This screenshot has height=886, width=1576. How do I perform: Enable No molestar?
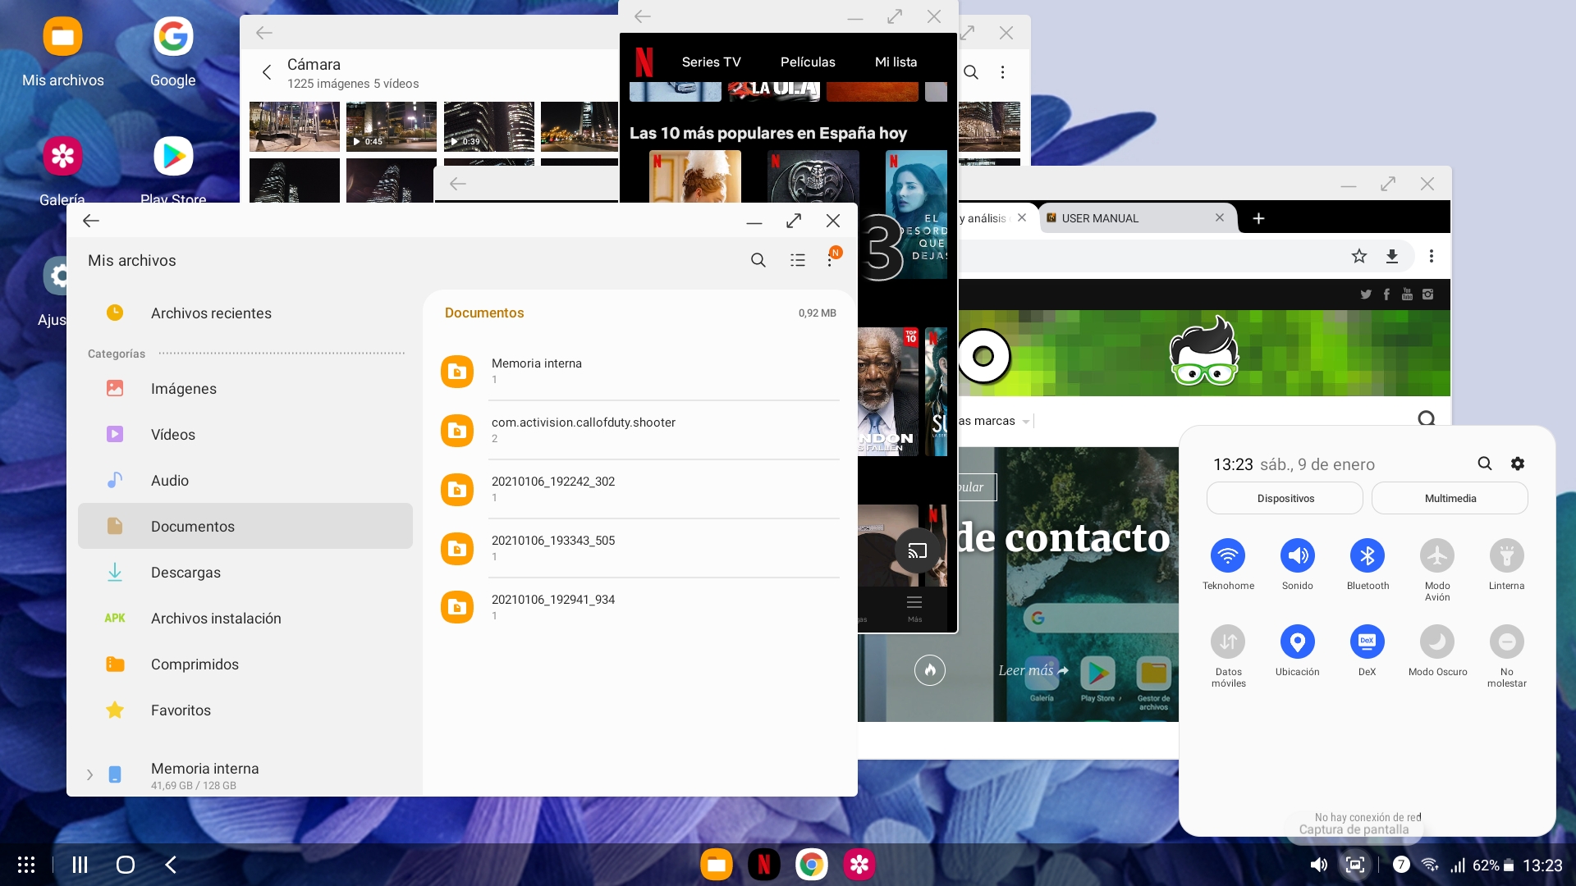click(1507, 642)
